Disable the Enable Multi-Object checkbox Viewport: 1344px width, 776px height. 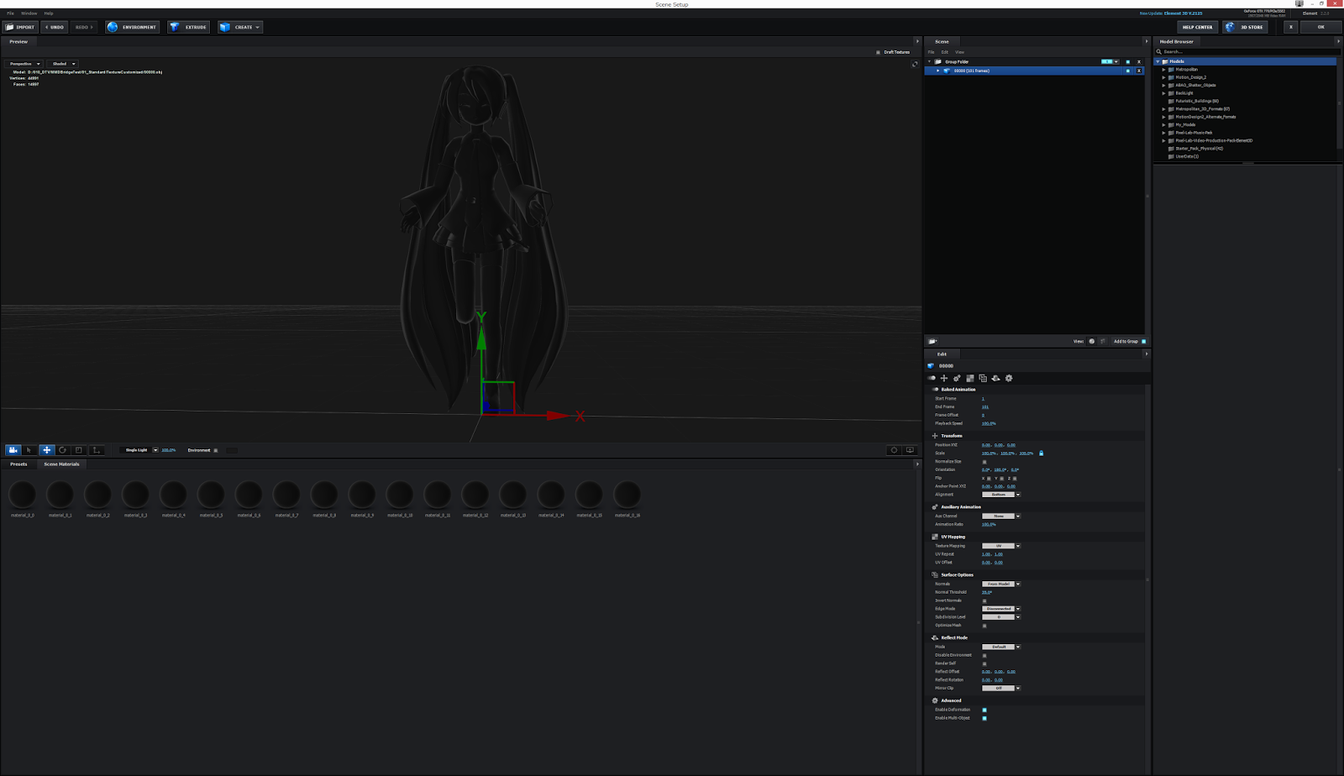point(984,718)
